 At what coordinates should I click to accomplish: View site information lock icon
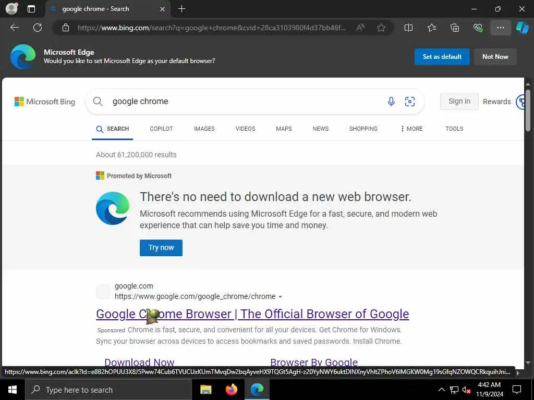(x=66, y=28)
